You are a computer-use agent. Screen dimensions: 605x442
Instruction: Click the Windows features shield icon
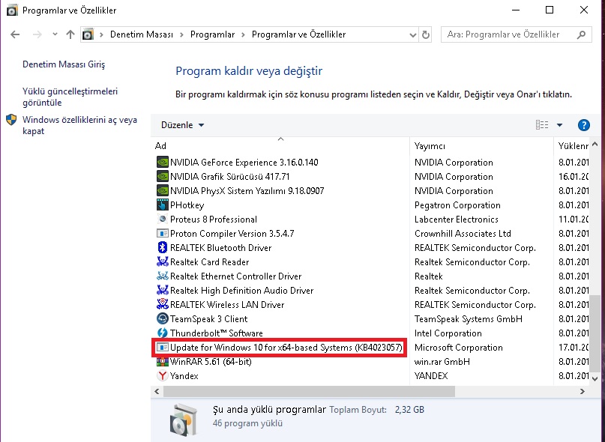(x=11, y=120)
